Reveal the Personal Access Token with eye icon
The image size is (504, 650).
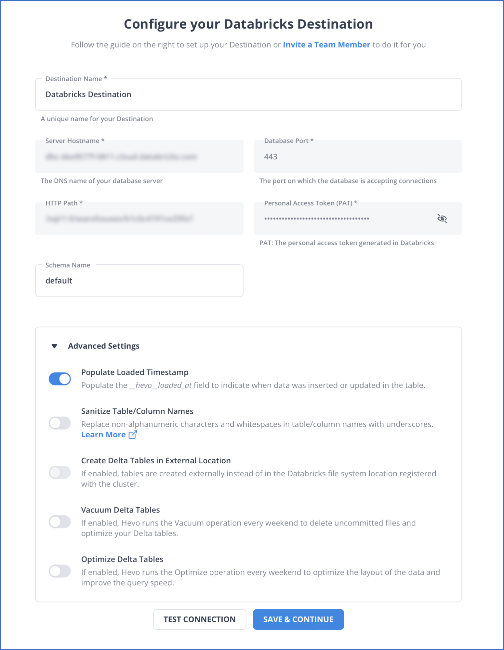point(442,219)
